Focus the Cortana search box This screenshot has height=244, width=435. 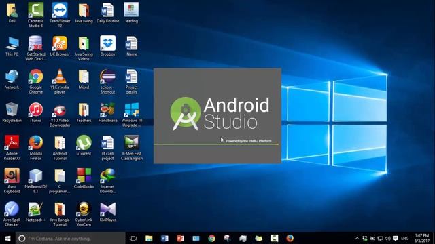pyautogui.click(x=71, y=238)
